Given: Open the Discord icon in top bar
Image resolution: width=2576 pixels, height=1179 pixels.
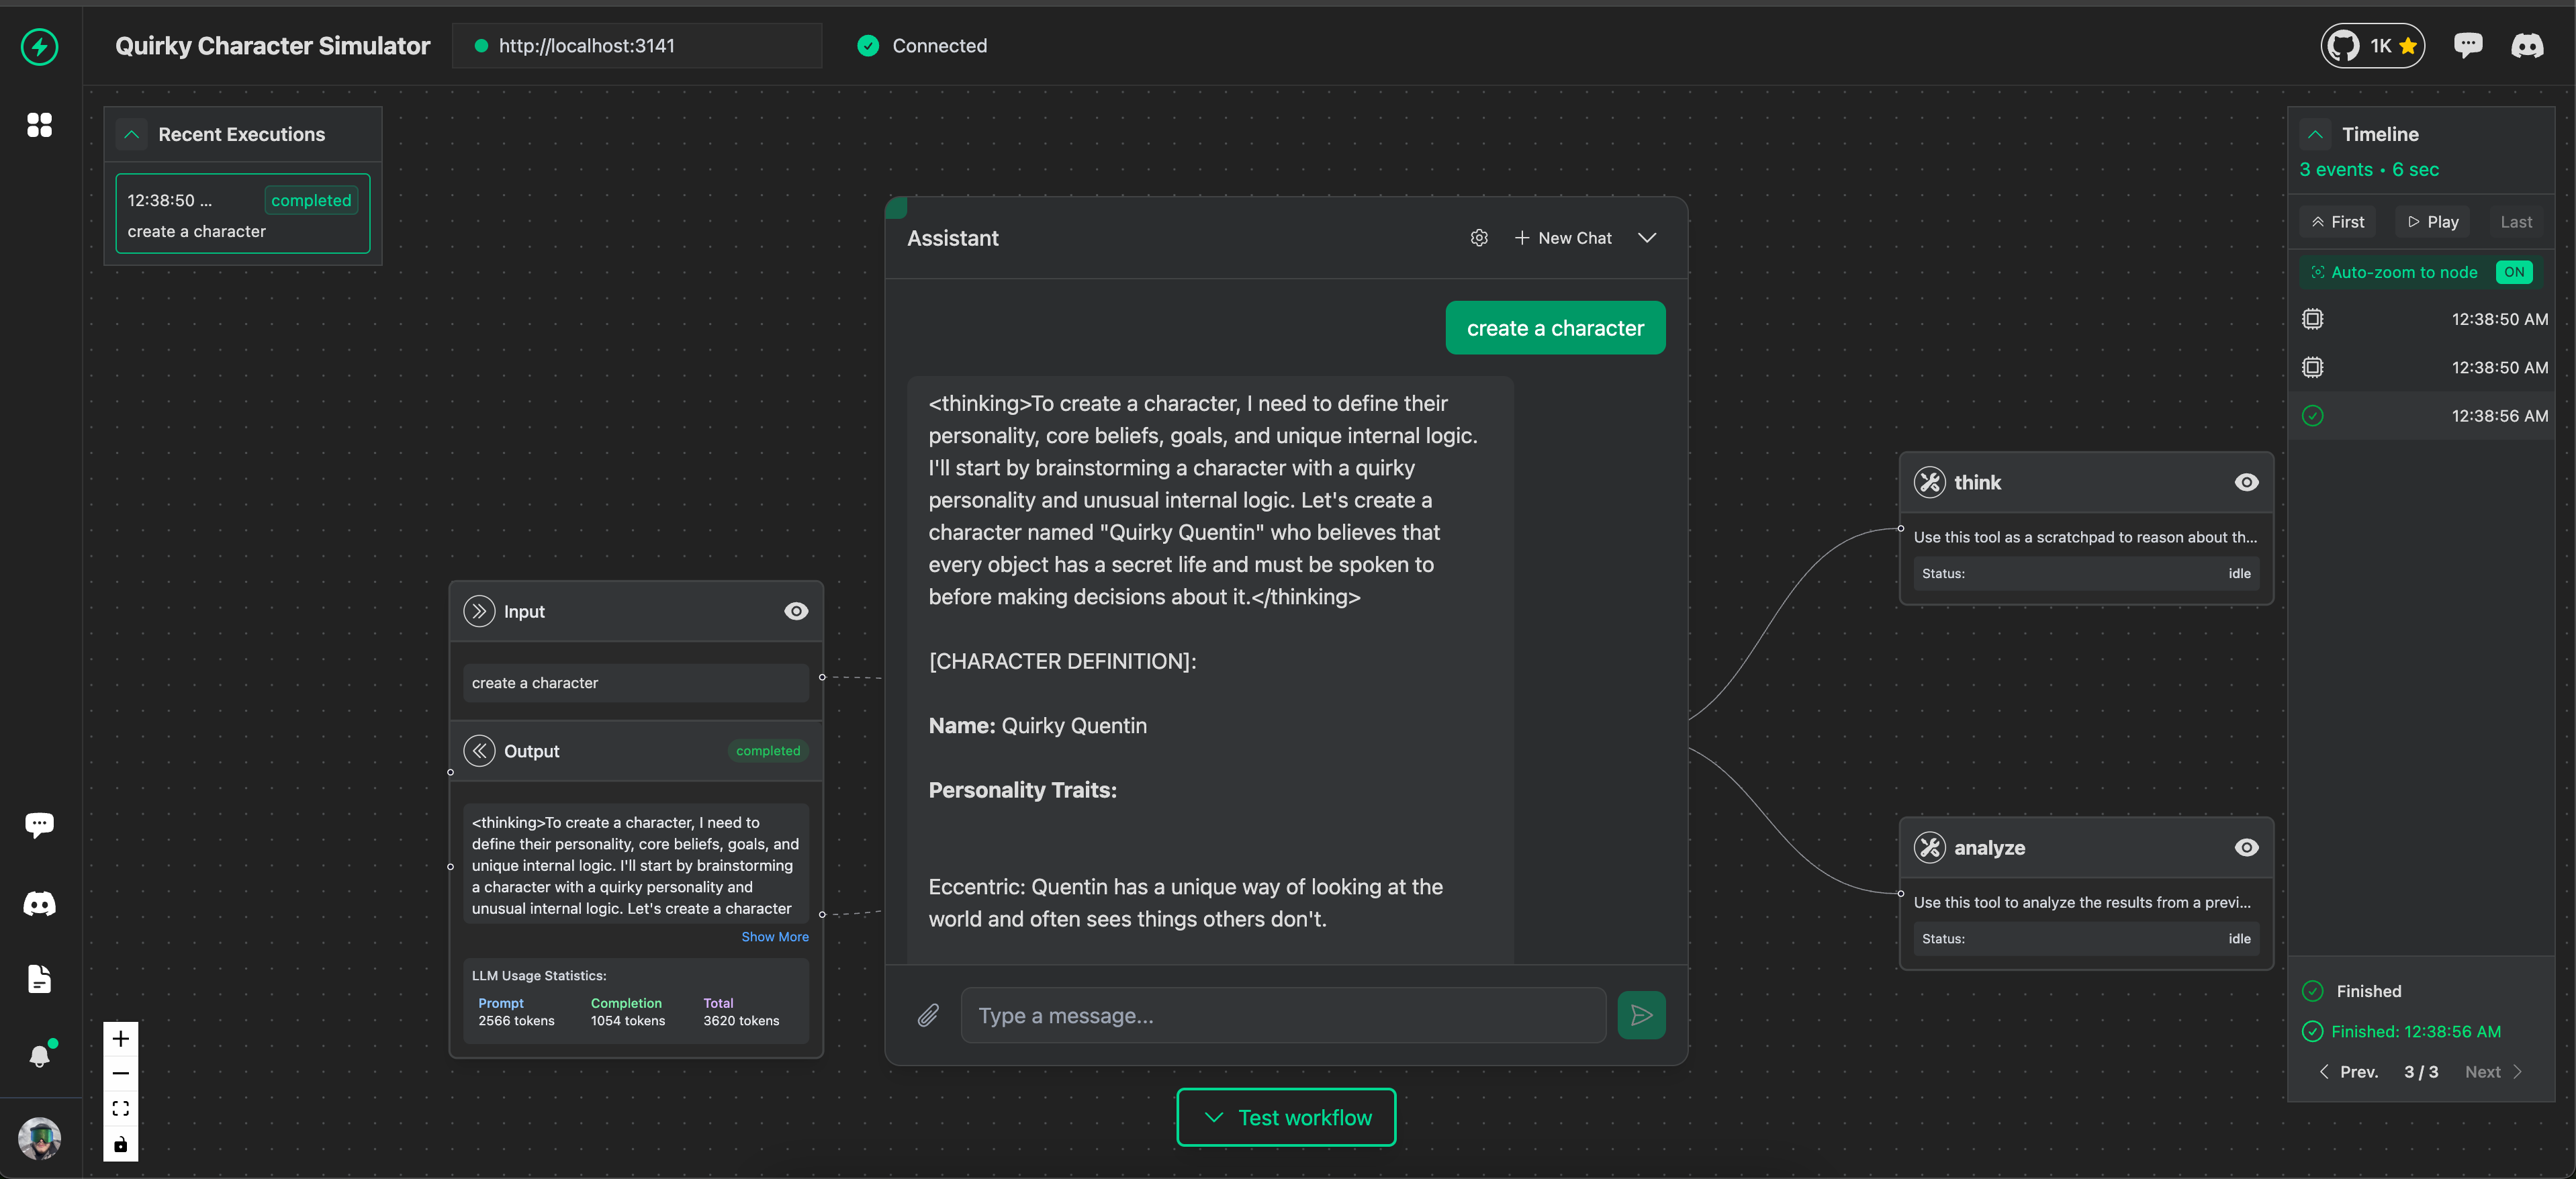Looking at the screenshot, I should [2527, 46].
